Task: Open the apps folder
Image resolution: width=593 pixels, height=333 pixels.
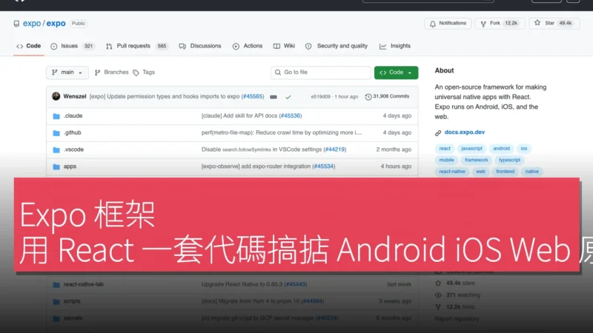Action: (70, 166)
